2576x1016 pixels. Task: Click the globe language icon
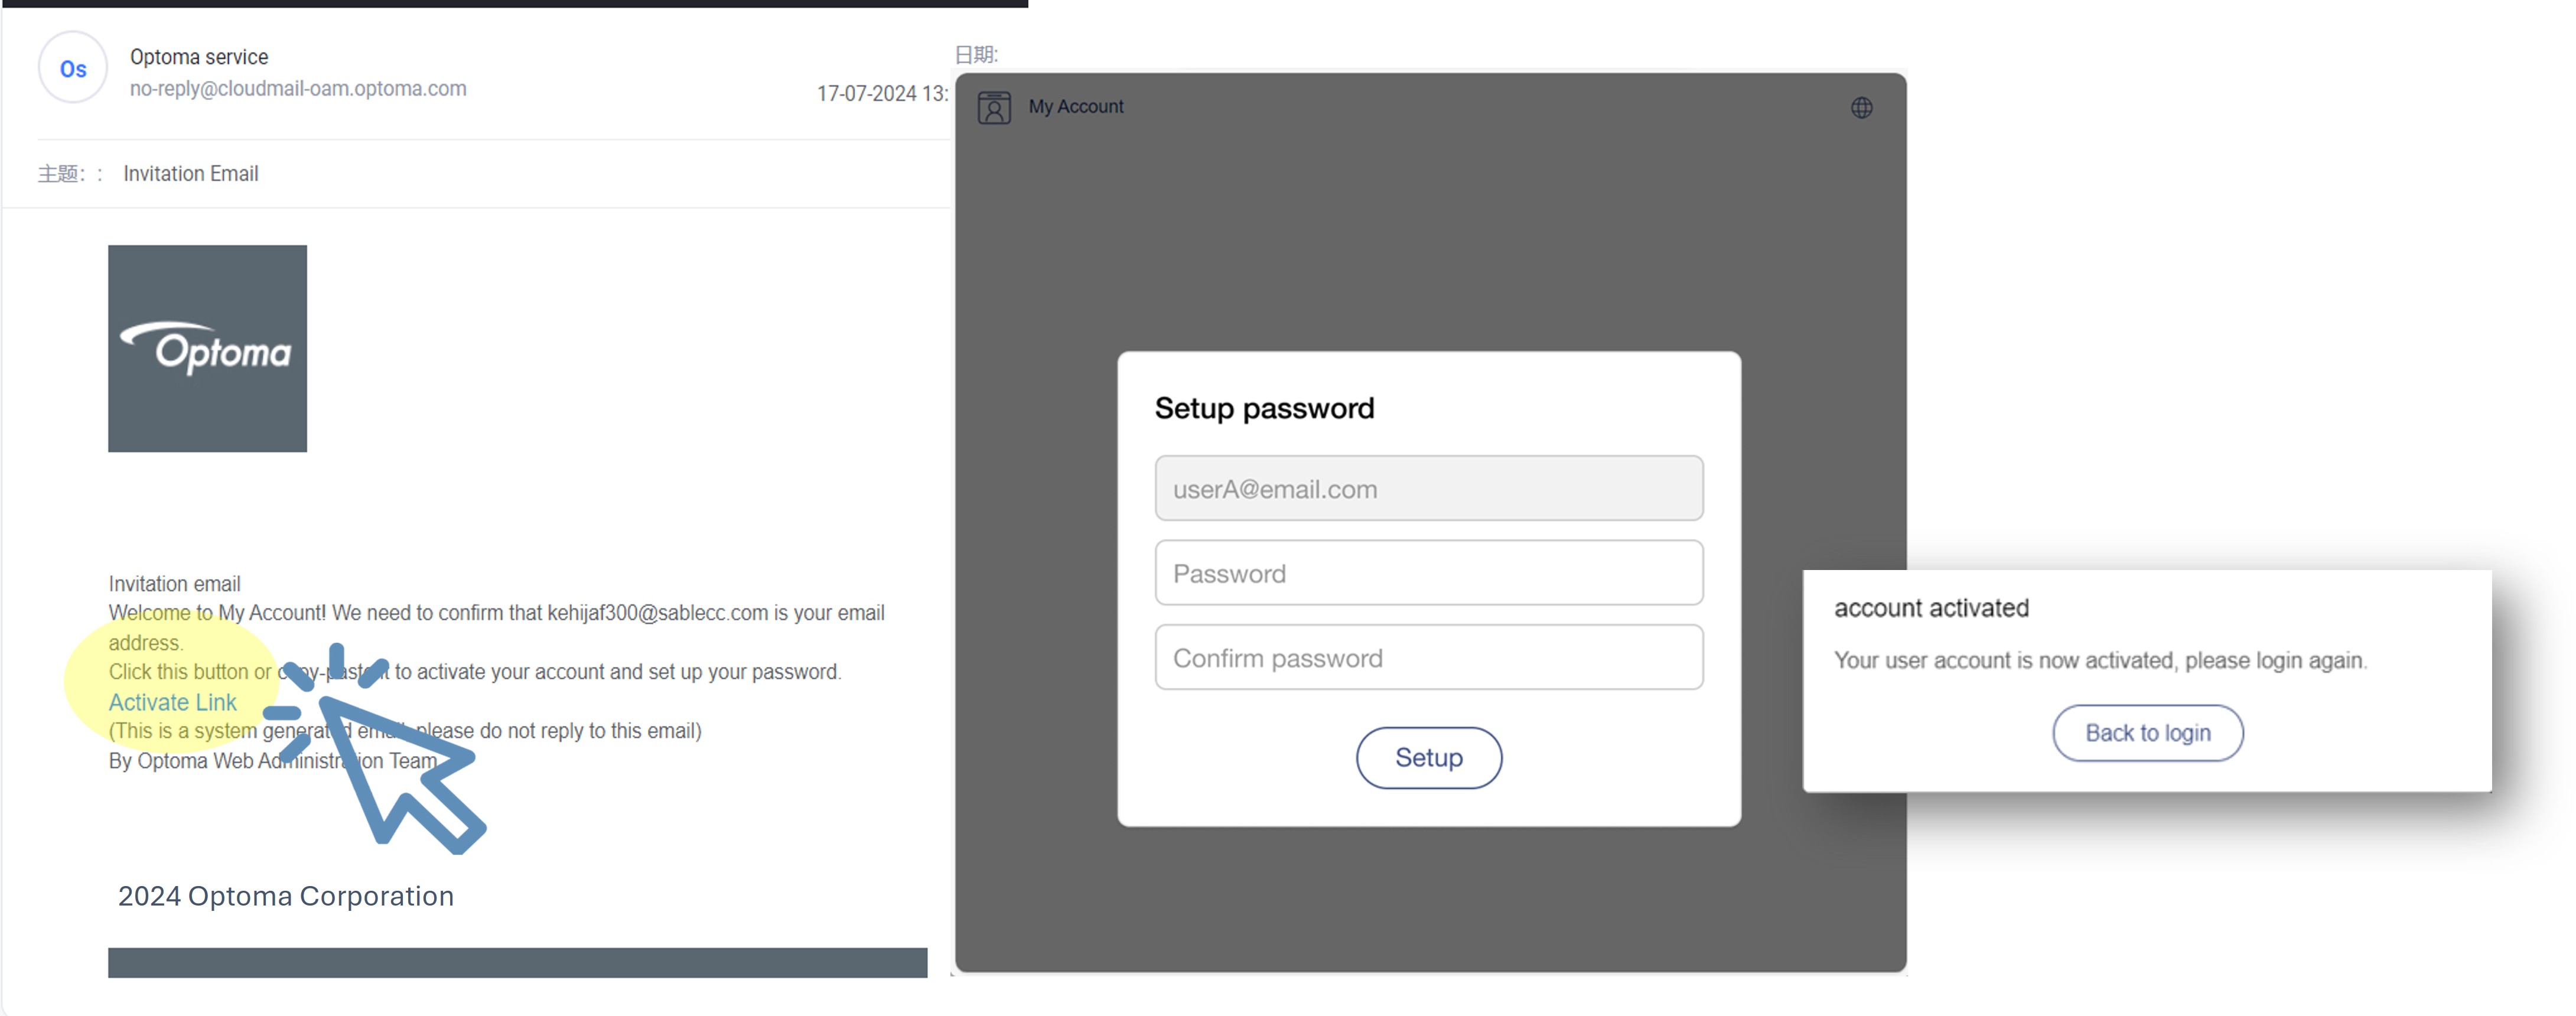[1861, 107]
